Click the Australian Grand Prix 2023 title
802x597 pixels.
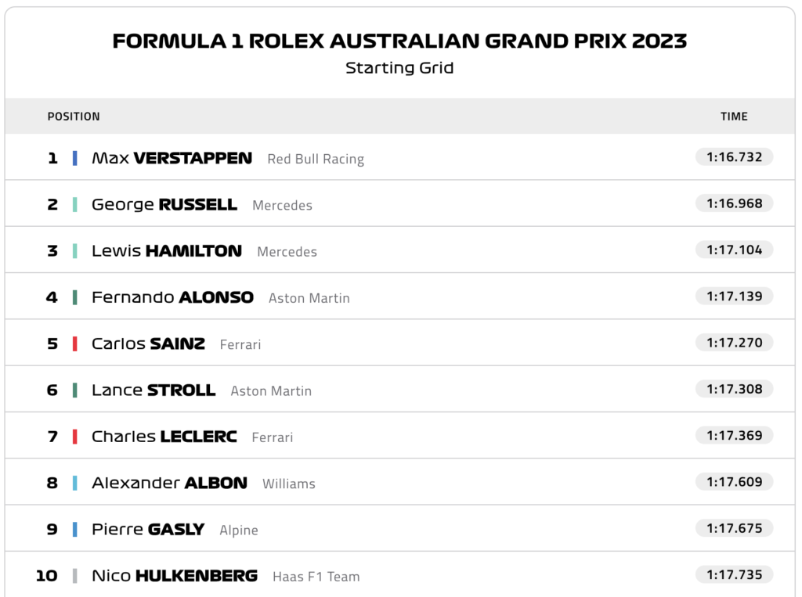pos(399,41)
